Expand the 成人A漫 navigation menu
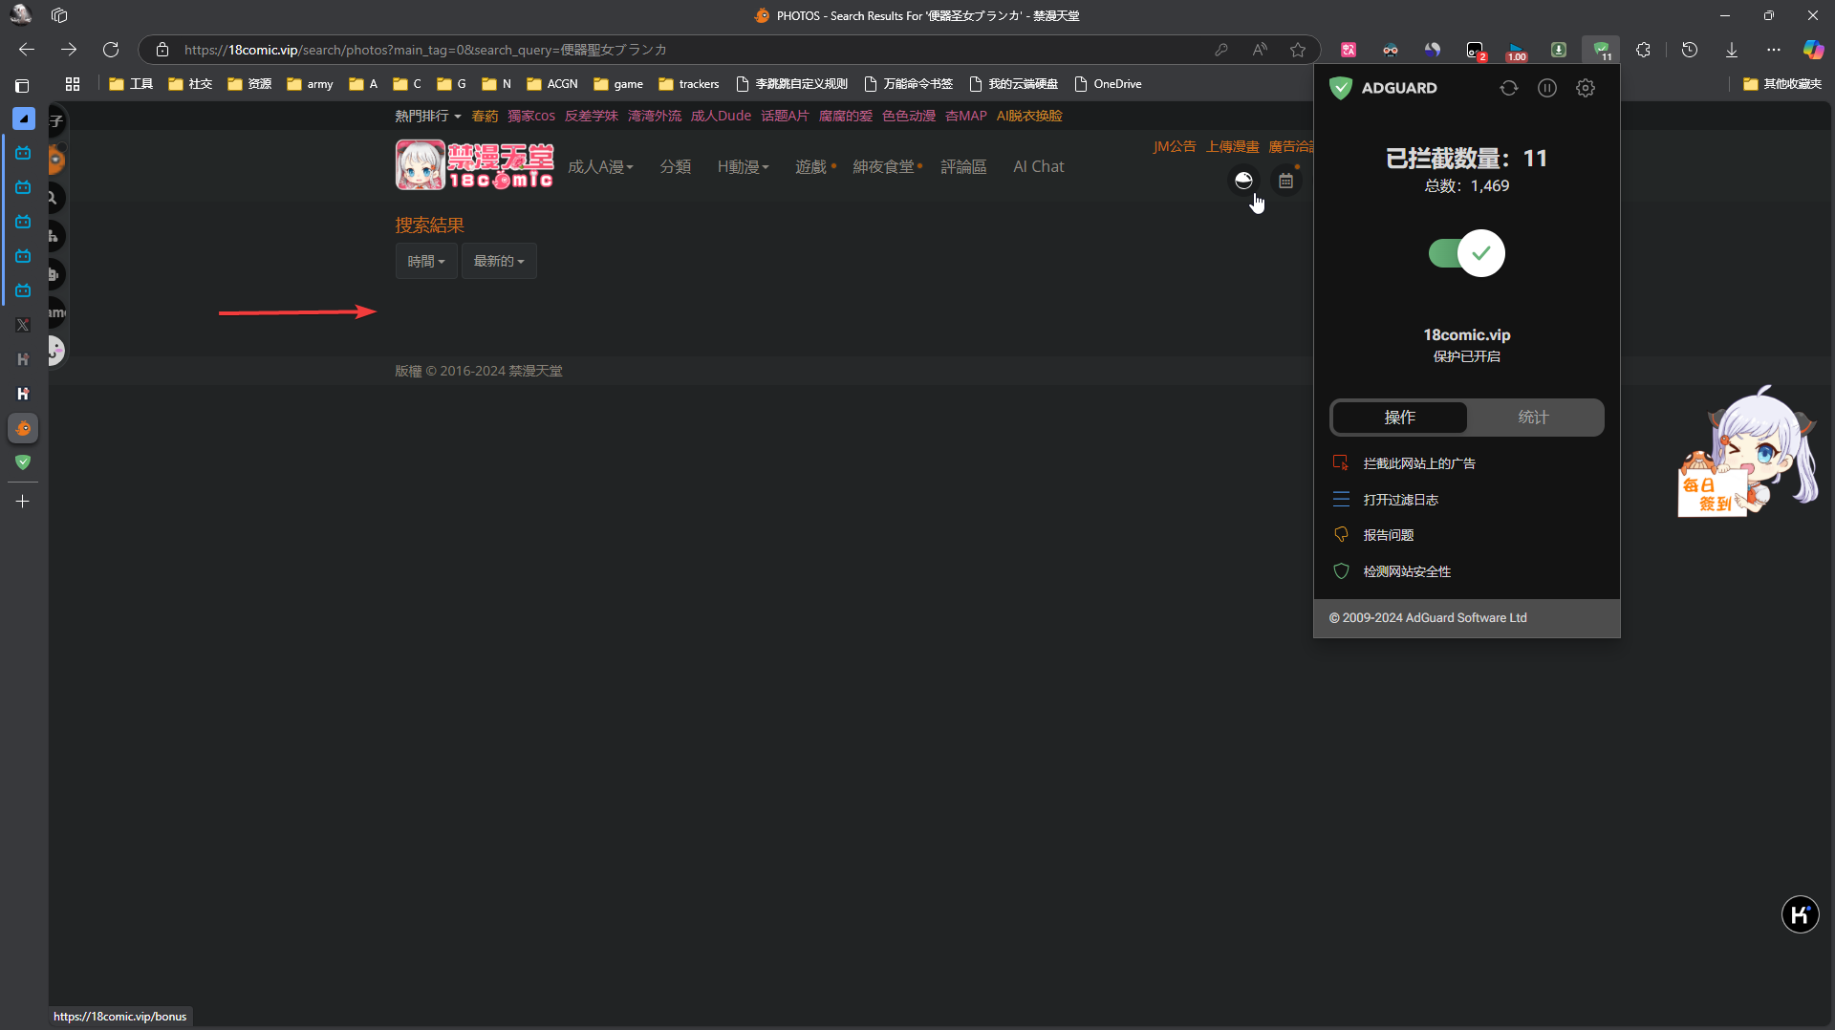1835x1030 pixels. pos(600,167)
